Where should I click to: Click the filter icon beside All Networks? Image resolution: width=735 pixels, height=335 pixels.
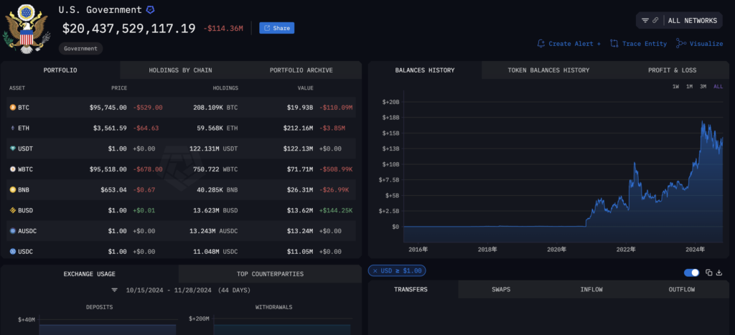(645, 20)
